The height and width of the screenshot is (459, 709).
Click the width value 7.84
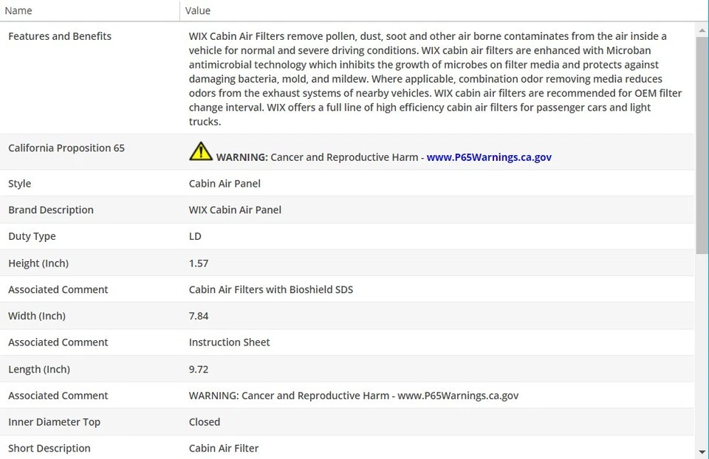click(199, 316)
